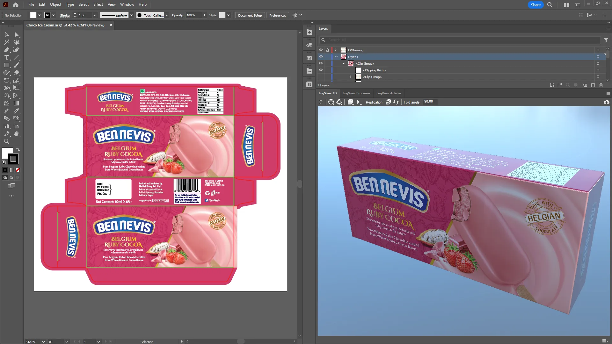Click target circle for Layer 1
Screen dimensions: 612x344
pos(598,57)
